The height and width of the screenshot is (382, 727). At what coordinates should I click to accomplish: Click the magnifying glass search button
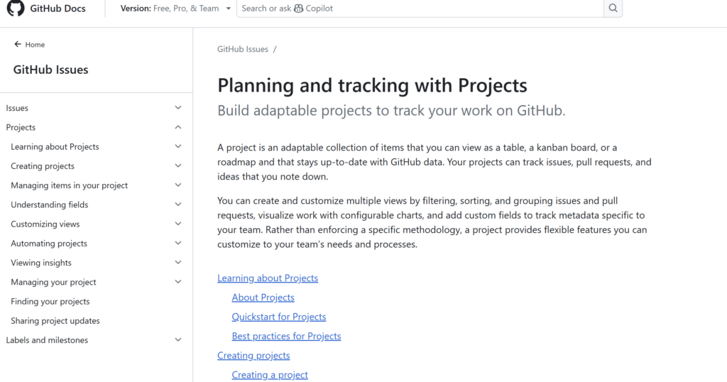(x=613, y=9)
